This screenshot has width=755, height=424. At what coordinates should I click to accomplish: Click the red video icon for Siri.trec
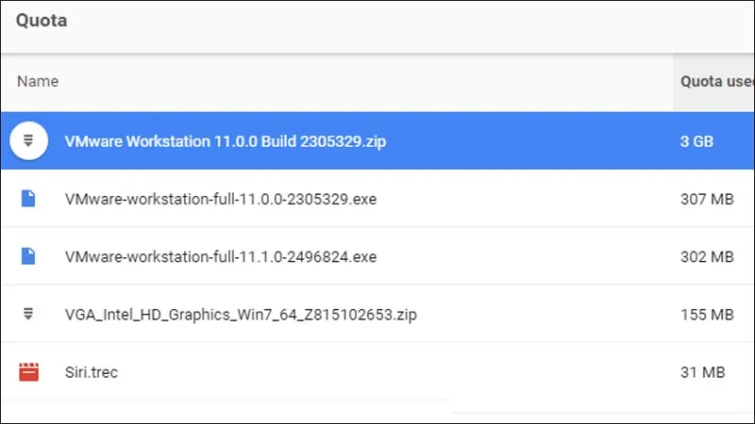tap(28, 371)
